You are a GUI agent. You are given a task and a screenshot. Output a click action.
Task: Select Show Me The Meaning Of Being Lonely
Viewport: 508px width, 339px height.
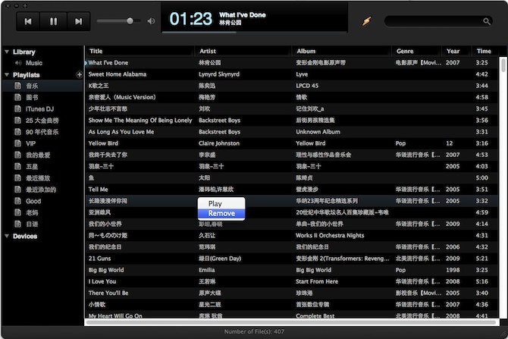[140, 121]
